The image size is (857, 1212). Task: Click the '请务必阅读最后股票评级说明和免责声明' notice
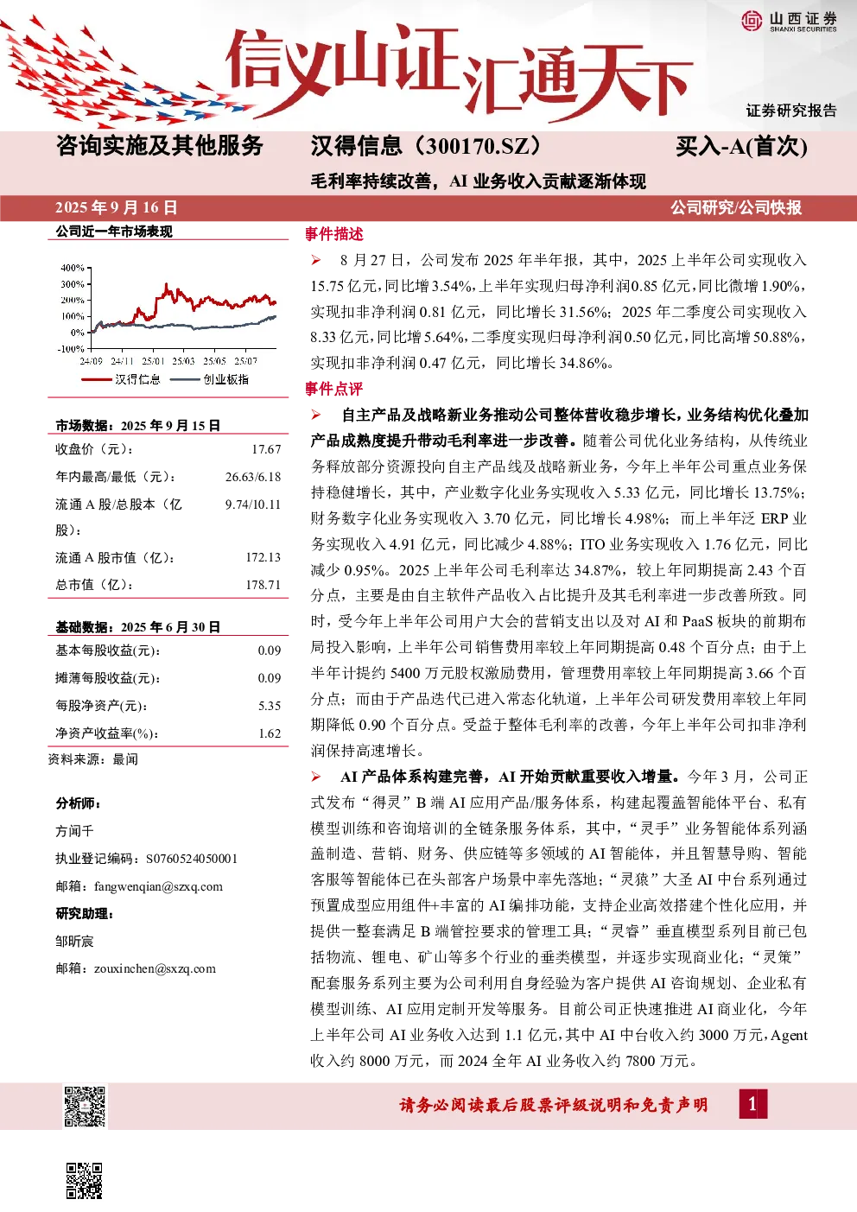pos(554,1105)
